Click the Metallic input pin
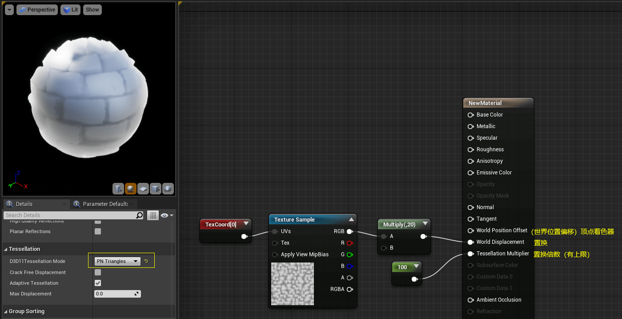Viewport: 622px width, 319px height. [x=471, y=126]
